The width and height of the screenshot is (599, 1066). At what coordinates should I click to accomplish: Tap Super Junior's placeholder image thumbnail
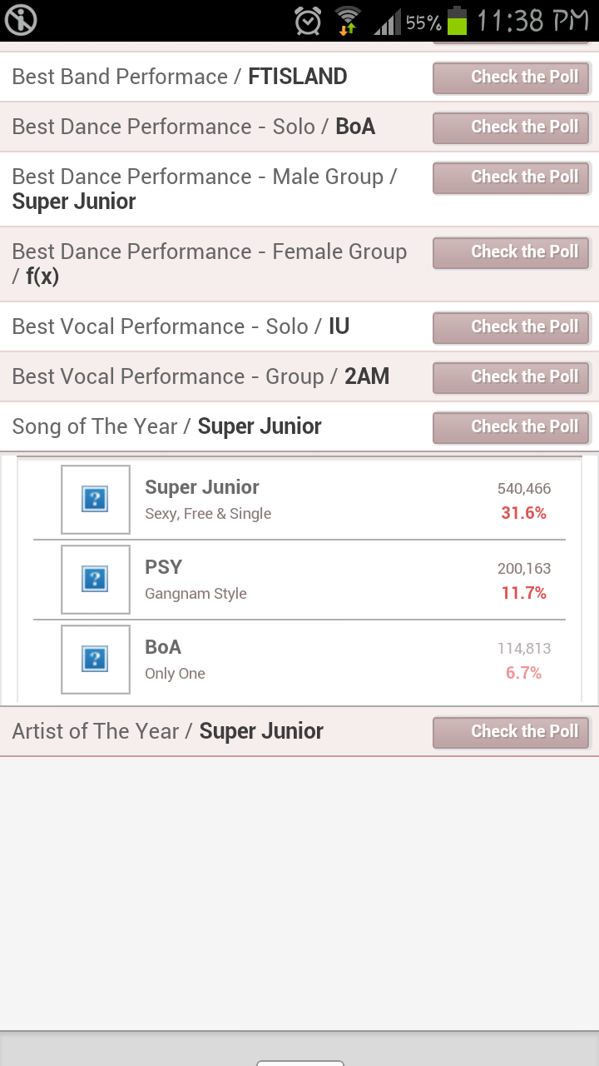click(96, 500)
